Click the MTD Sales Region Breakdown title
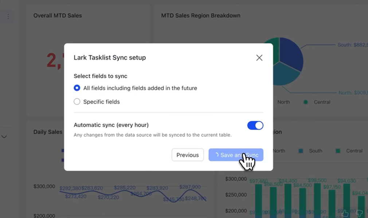Viewport: 368px width, 218px height. point(201,16)
